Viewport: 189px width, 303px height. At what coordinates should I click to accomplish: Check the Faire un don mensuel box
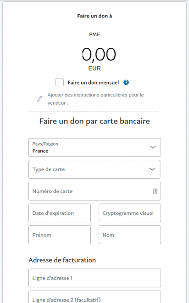click(x=60, y=82)
